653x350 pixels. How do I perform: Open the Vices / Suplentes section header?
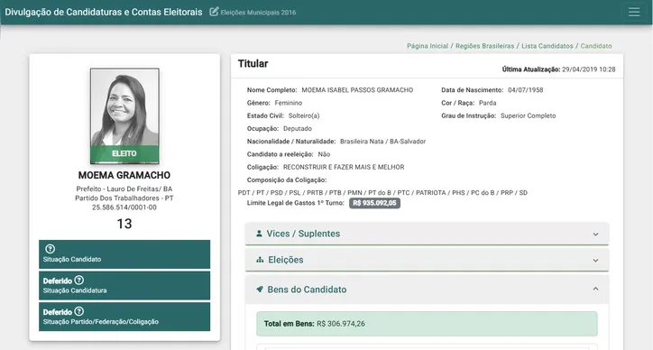pos(427,234)
